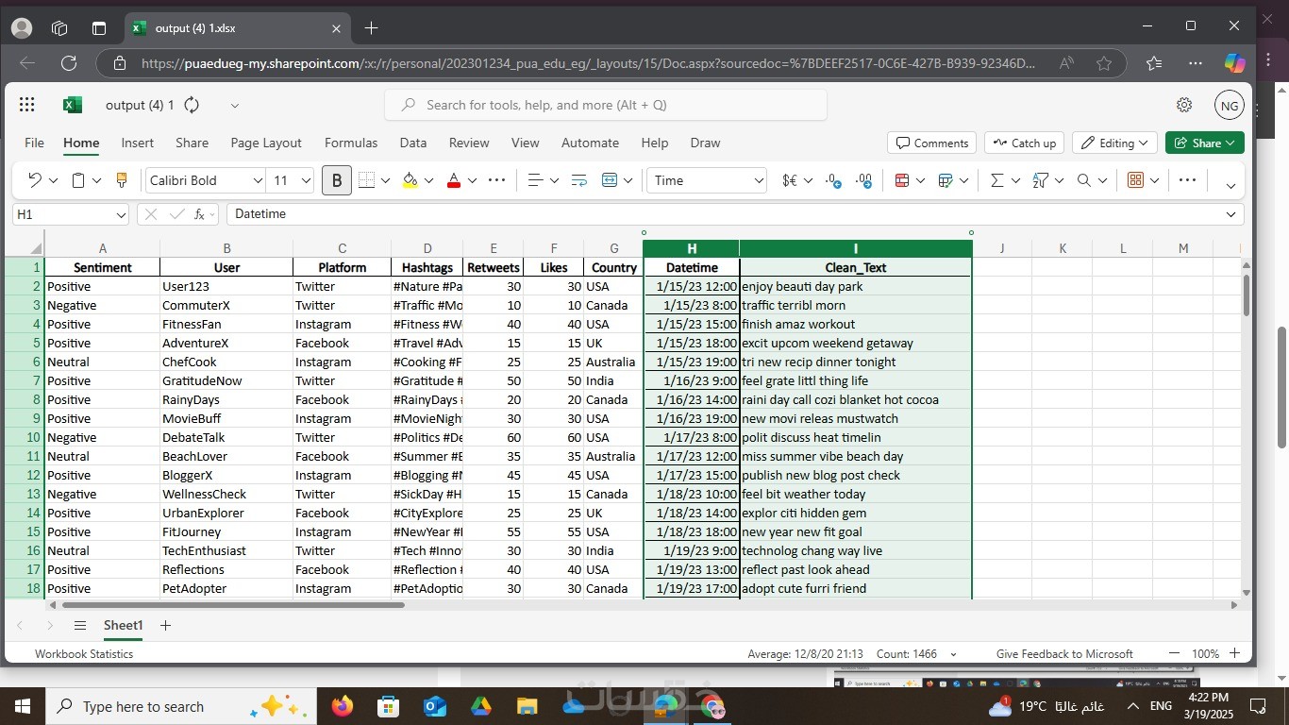Apply the yellow fill color

pyautogui.click(x=410, y=180)
